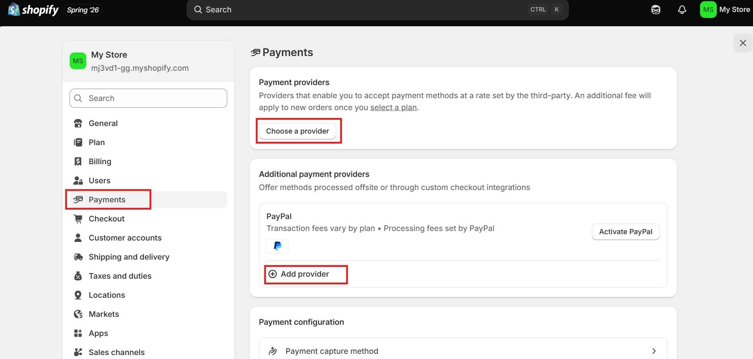Click the Billing receipt icon
Screen dimensions: 753x359
pos(78,161)
